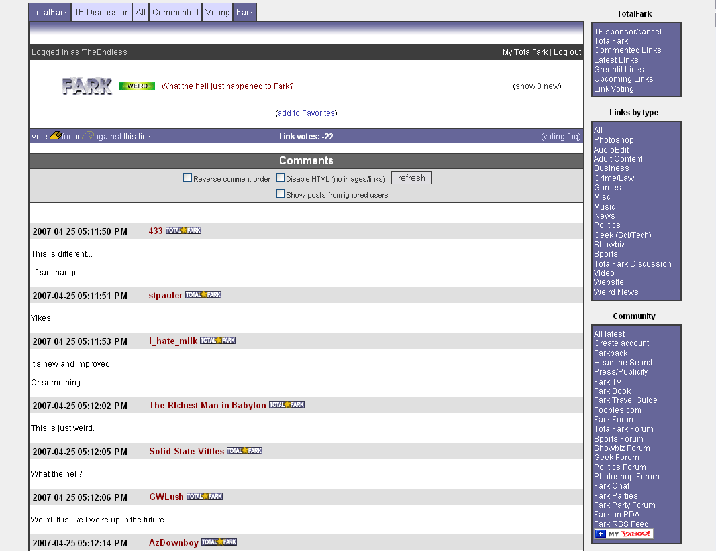Select Geek (Sci/Tech) link type
This screenshot has width=716, height=551.
tap(623, 235)
